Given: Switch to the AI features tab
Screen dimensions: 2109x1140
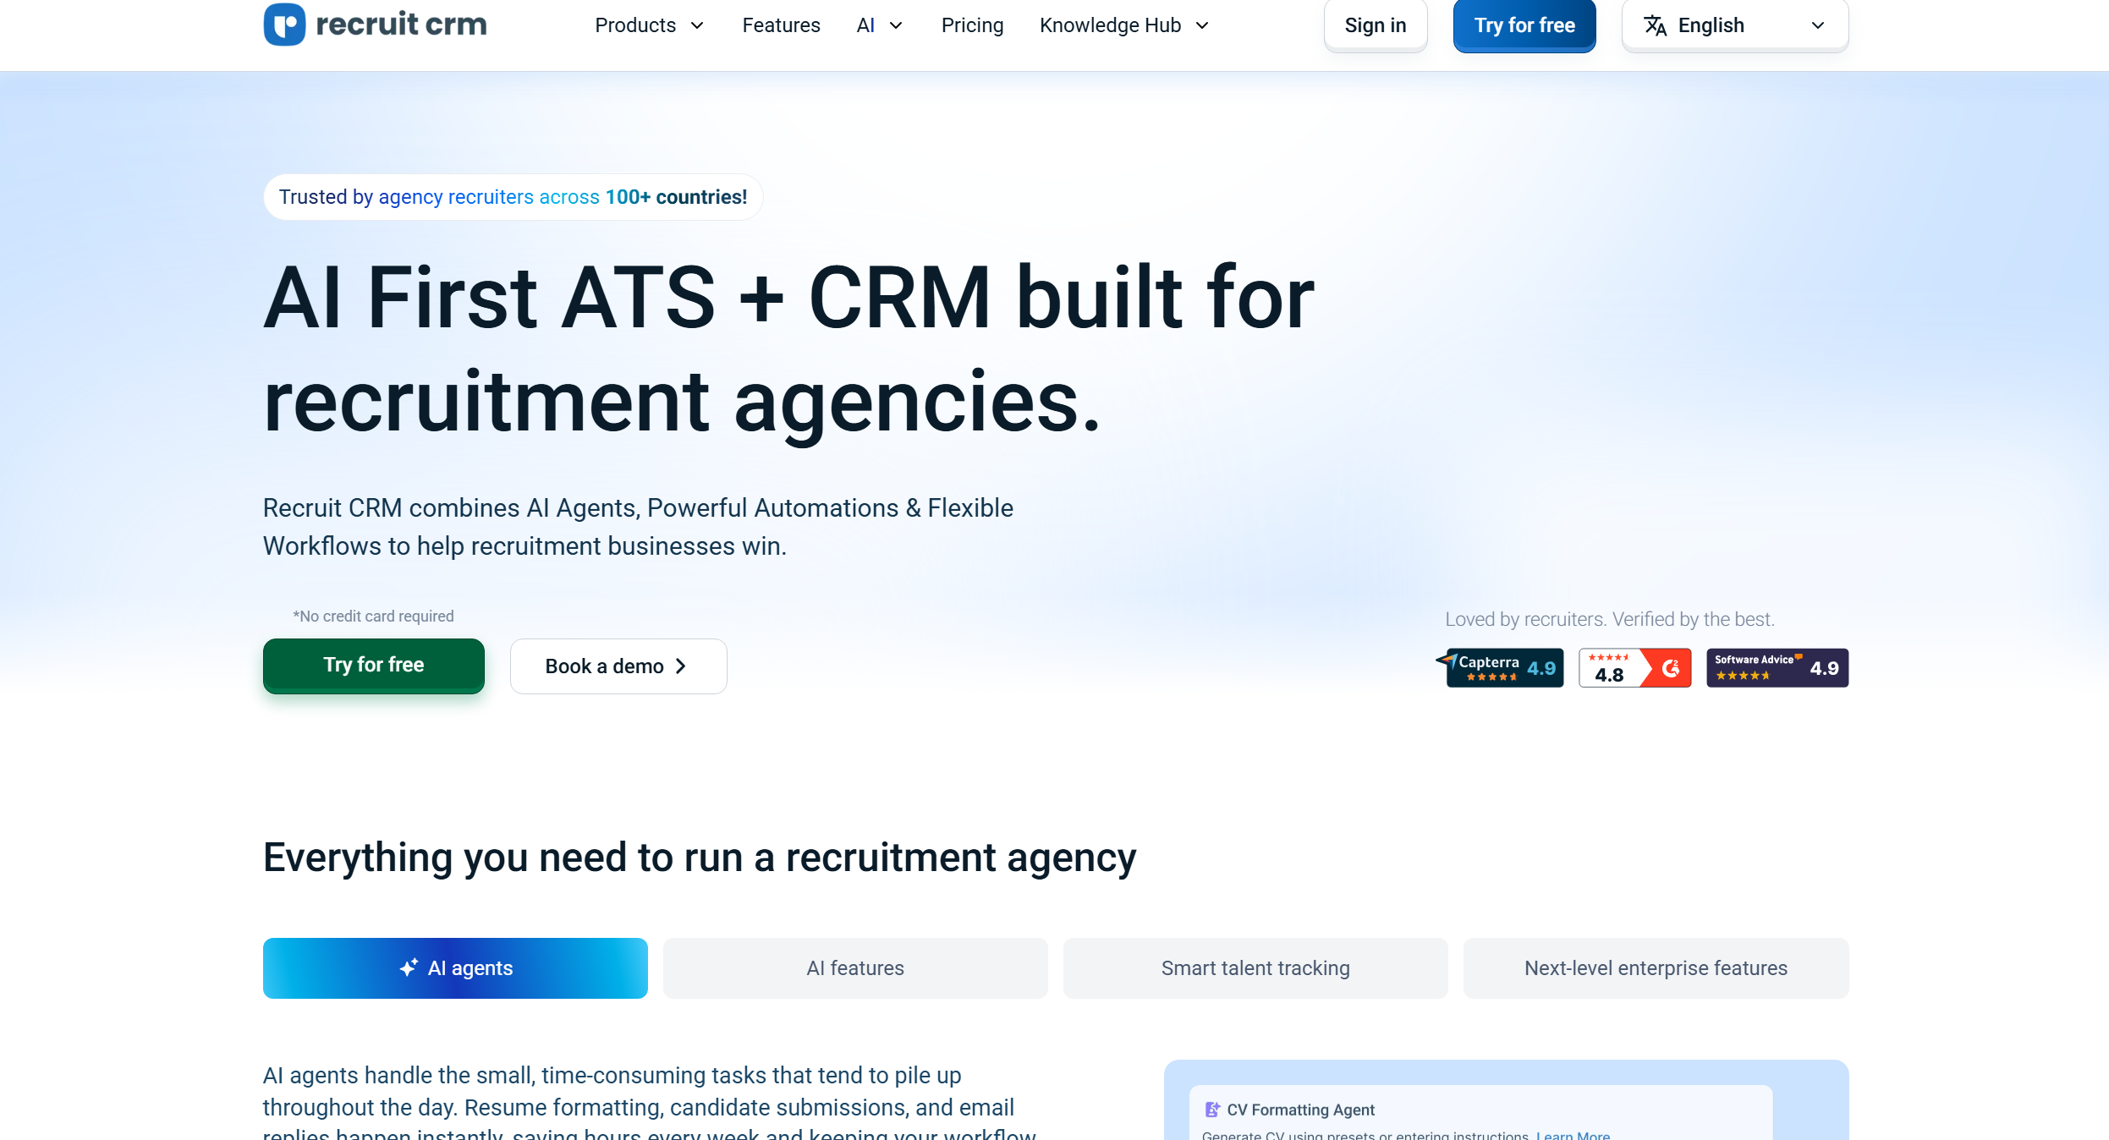Looking at the screenshot, I should point(855,968).
